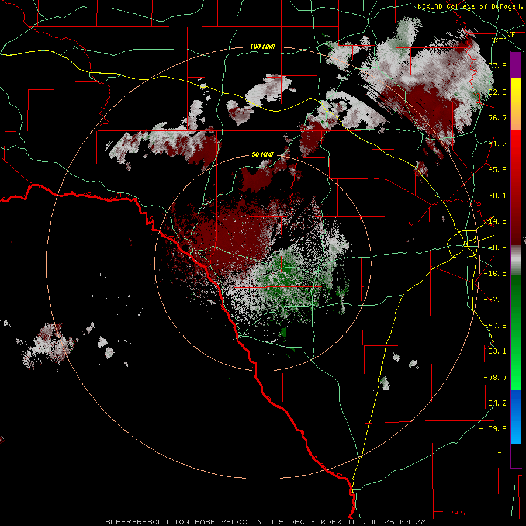
Task: Click the blue segment of the color bar
Action: tap(516, 416)
